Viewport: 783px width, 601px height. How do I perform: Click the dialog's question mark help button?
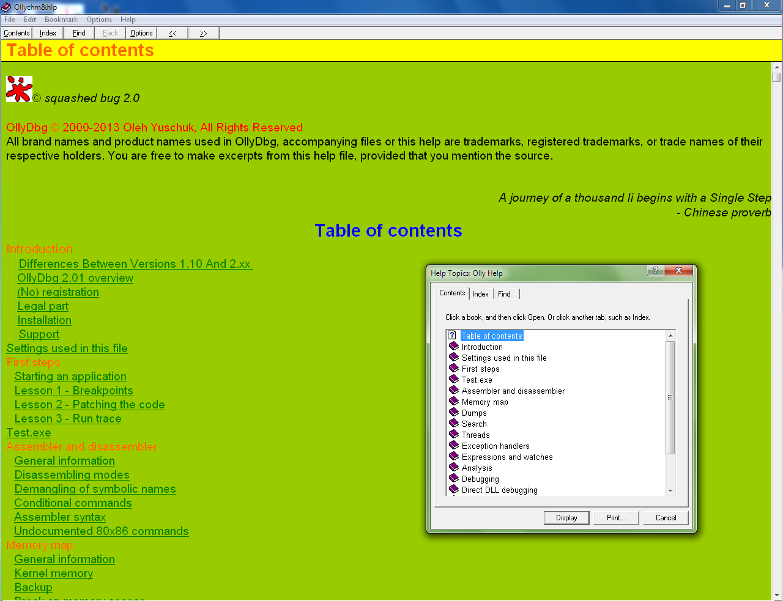[655, 271]
